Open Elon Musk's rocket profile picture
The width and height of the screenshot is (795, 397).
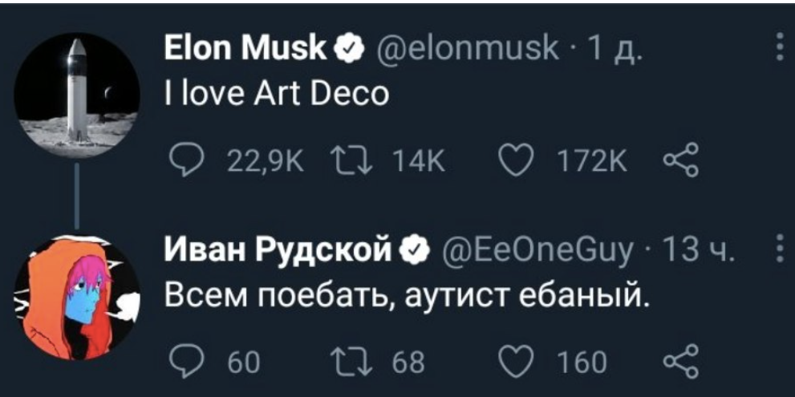(x=77, y=94)
